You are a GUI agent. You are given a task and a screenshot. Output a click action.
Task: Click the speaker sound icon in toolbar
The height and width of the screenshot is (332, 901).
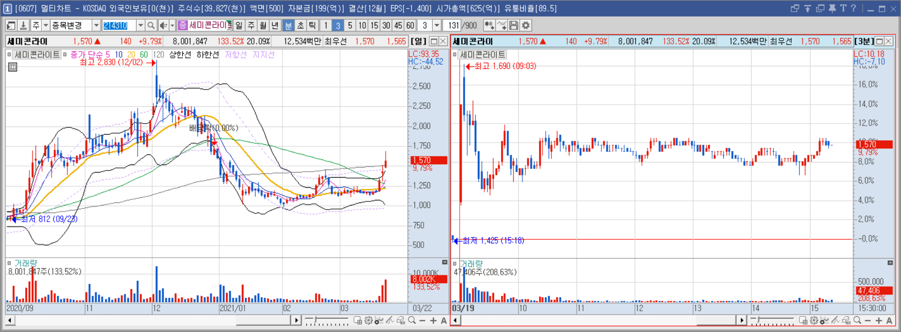pyautogui.click(x=163, y=25)
